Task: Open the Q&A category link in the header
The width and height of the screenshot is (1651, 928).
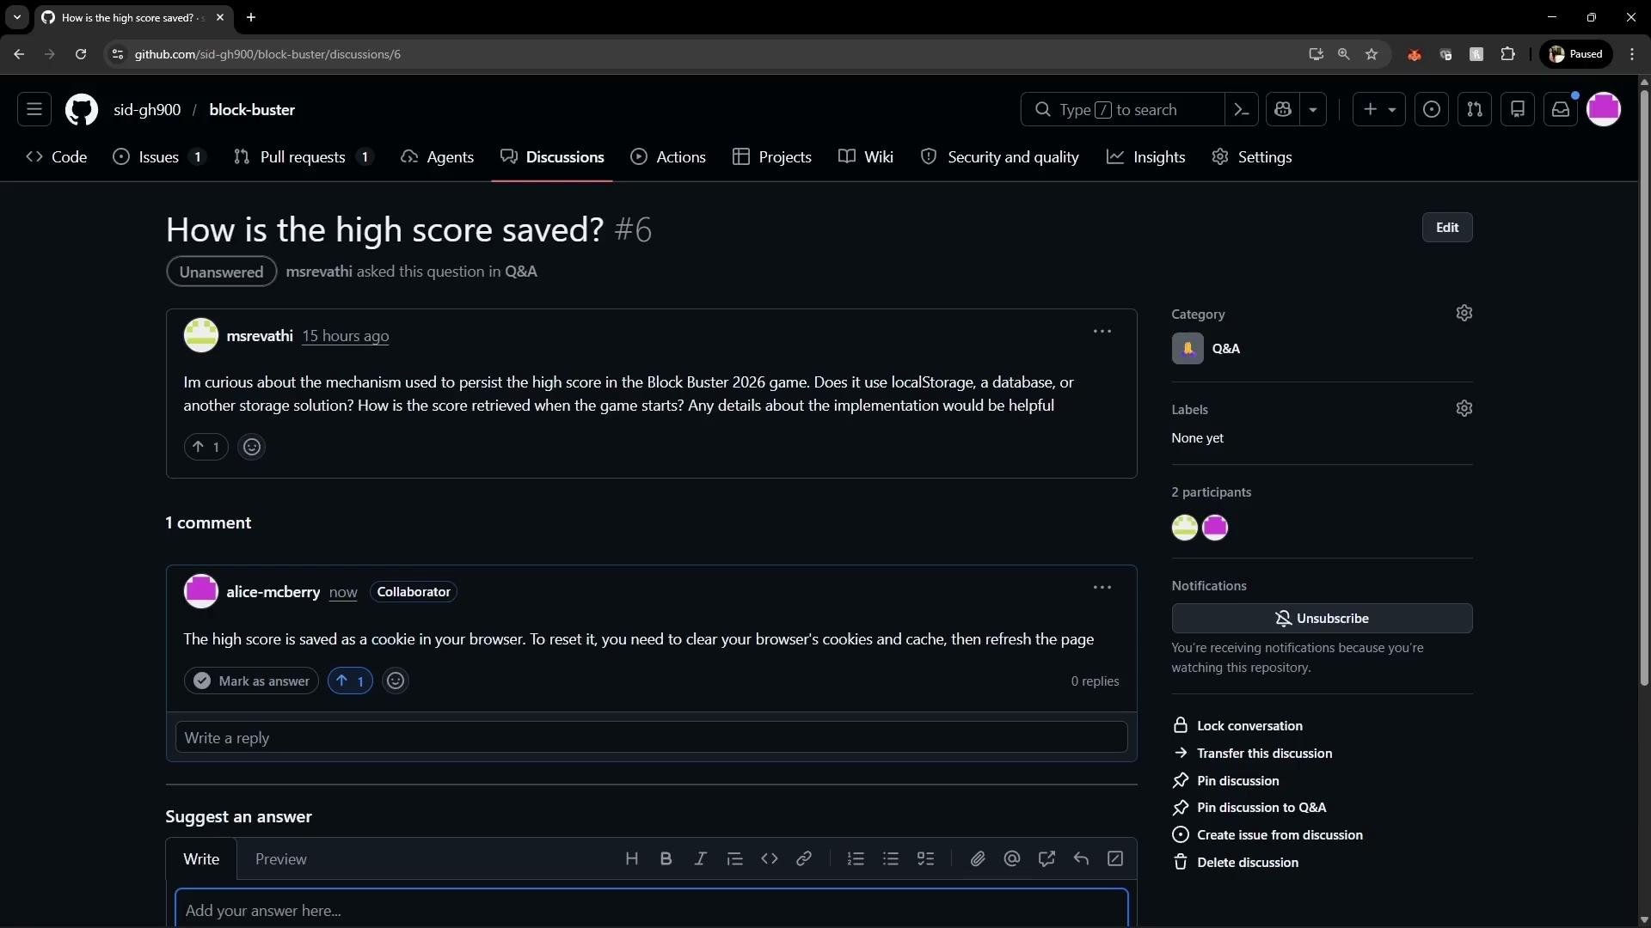Action: [521, 272]
